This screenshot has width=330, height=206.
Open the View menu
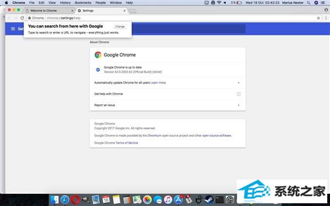52,3
